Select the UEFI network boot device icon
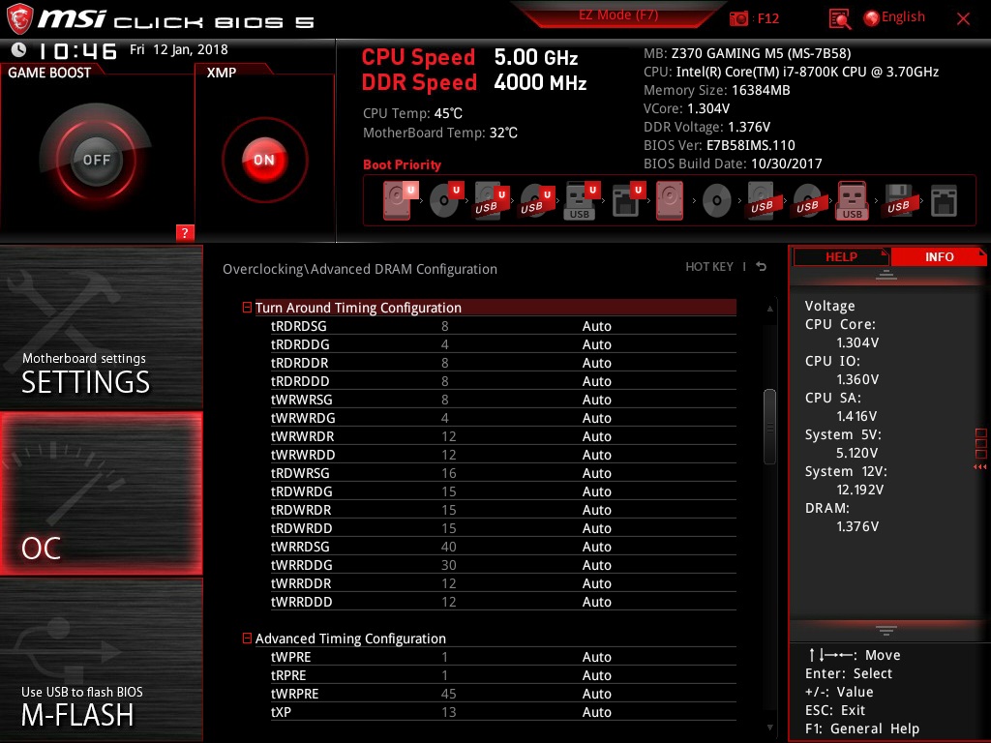Screen dimensions: 991x743 627,200
